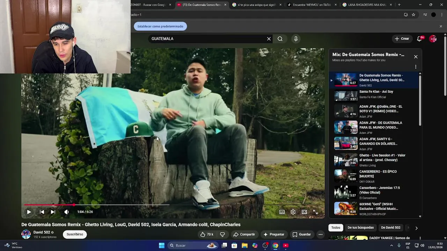Toggle subtitles on the video player

coord(282,212)
